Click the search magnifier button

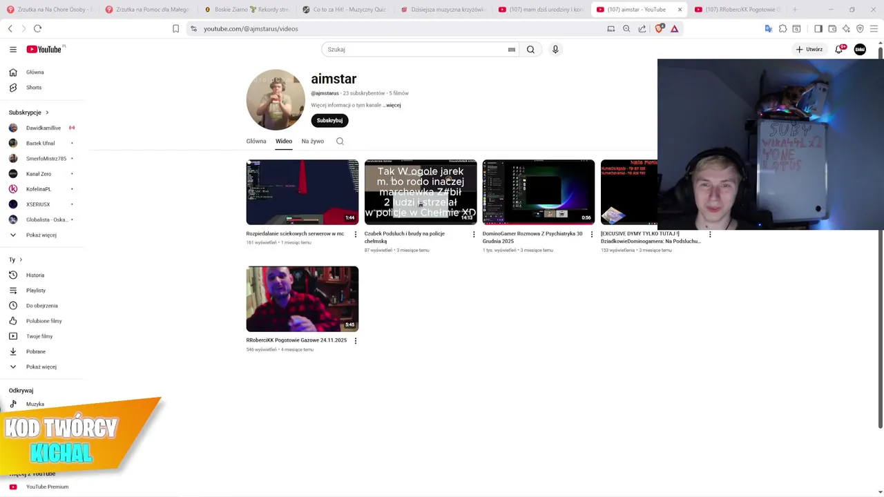pyautogui.click(x=530, y=49)
